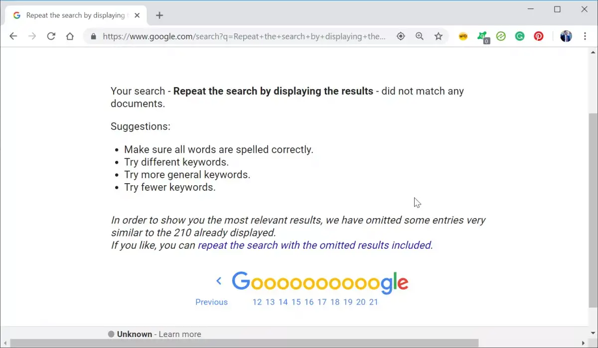Open results page 13
598x348 pixels.
coord(270,302)
